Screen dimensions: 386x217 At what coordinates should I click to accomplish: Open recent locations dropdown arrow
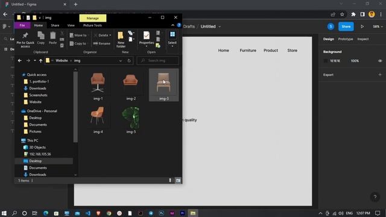[35, 60]
